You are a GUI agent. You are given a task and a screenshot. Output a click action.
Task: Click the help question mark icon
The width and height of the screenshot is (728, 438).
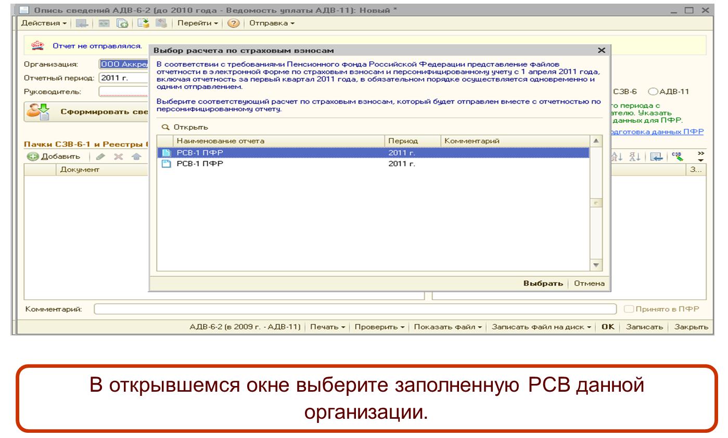[x=234, y=23]
